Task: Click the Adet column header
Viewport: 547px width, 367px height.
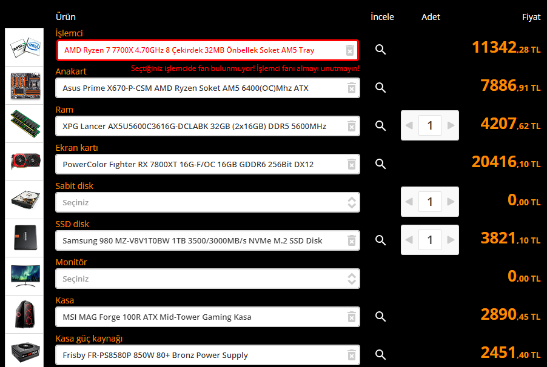Action: tap(431, 17)
